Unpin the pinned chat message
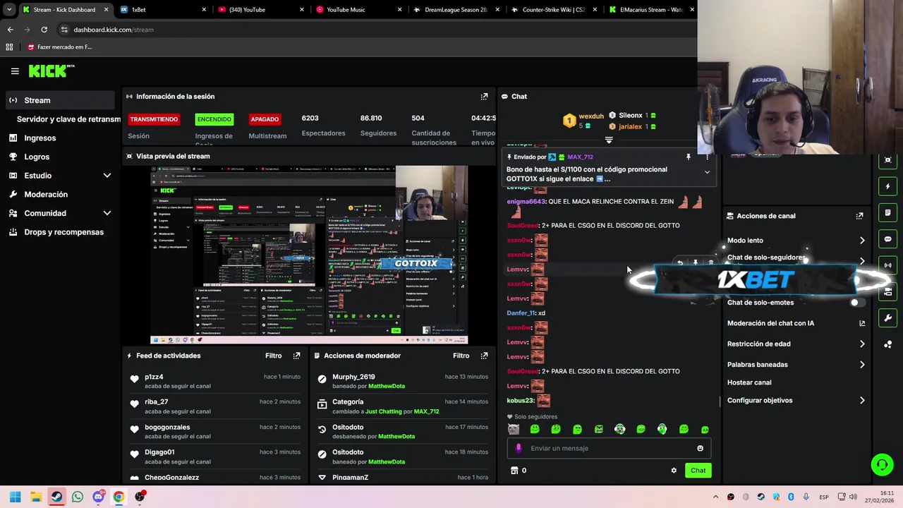Image resolution: width=903 pixels, height=508 pixels. coord(688,157)
